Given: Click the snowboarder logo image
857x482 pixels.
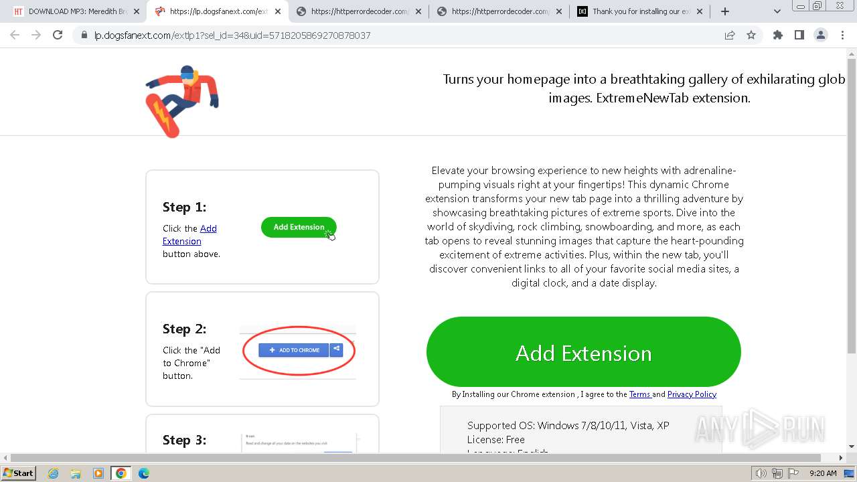Looking at the screenshot, I should pos(181,102).
